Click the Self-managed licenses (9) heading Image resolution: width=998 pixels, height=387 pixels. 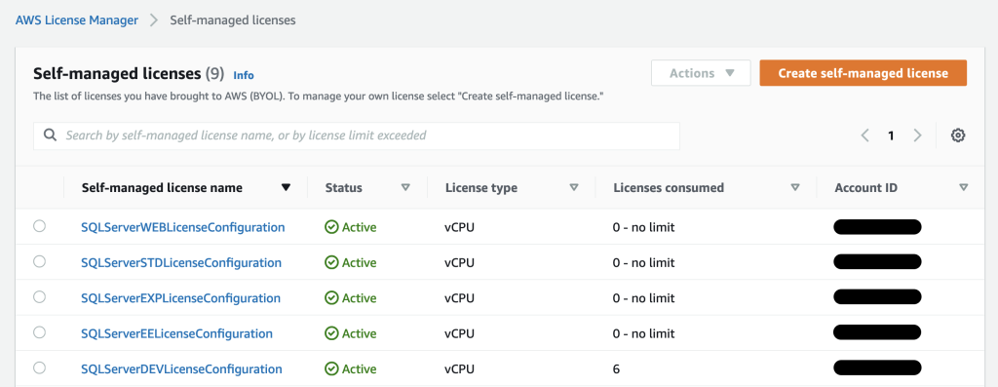129,74
